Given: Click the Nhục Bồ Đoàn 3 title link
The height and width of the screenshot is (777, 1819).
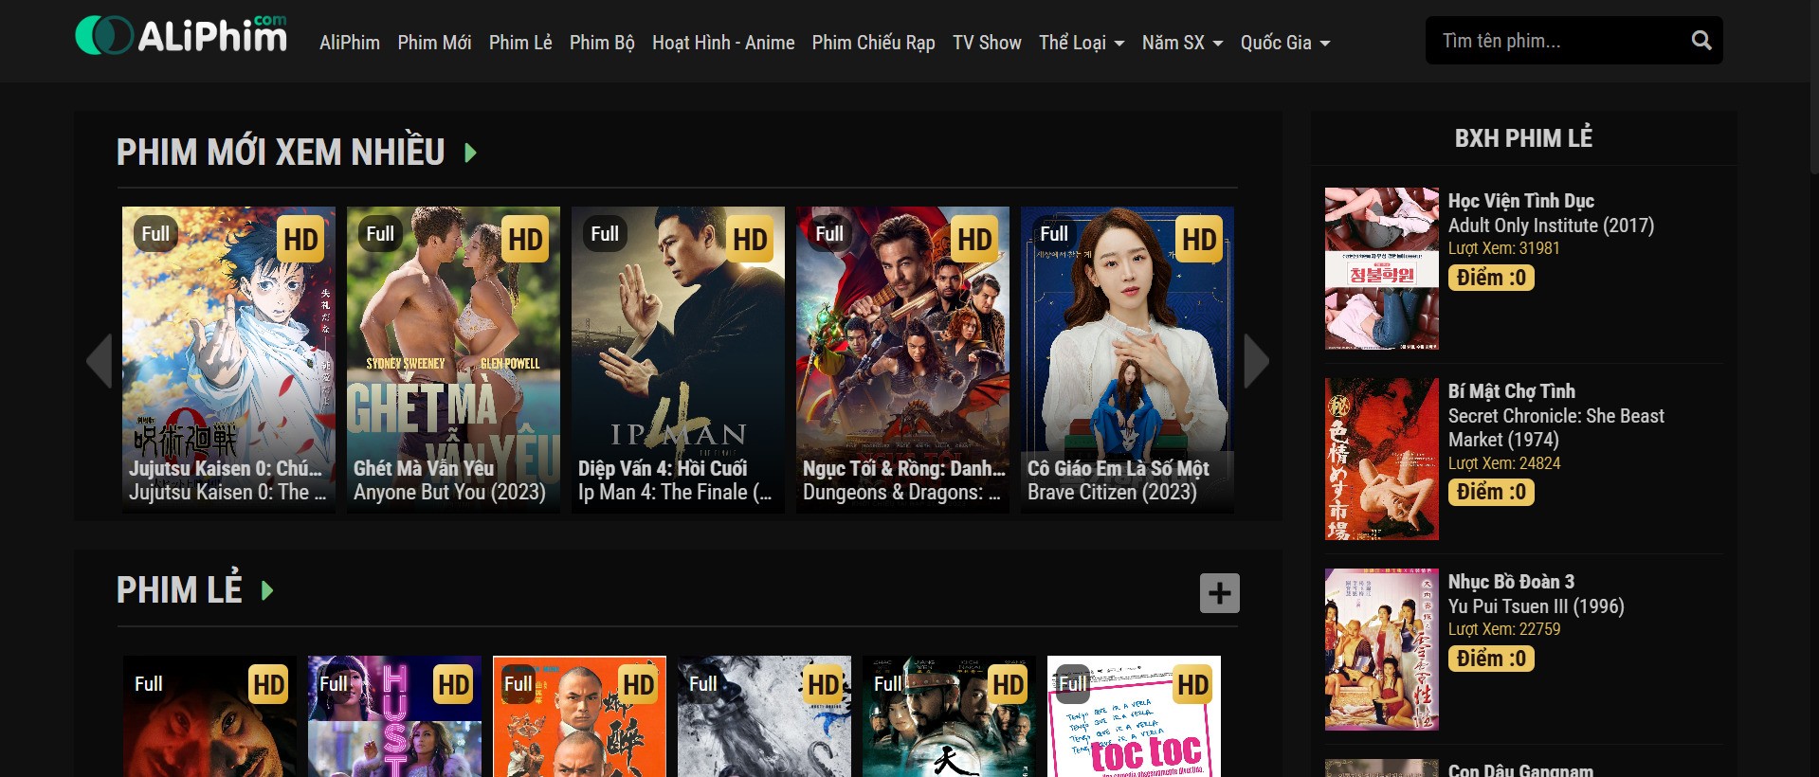Looking at the screenshot, I should [1510, 582].
